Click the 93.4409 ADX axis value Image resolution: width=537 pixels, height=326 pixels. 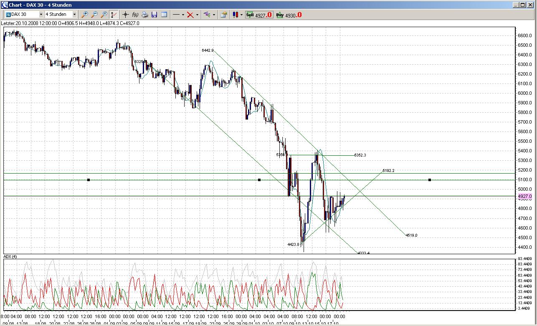525,259
